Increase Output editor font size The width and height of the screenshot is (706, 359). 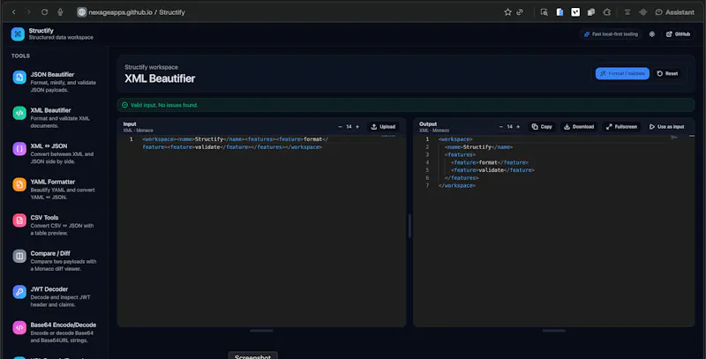pos(518,127)
